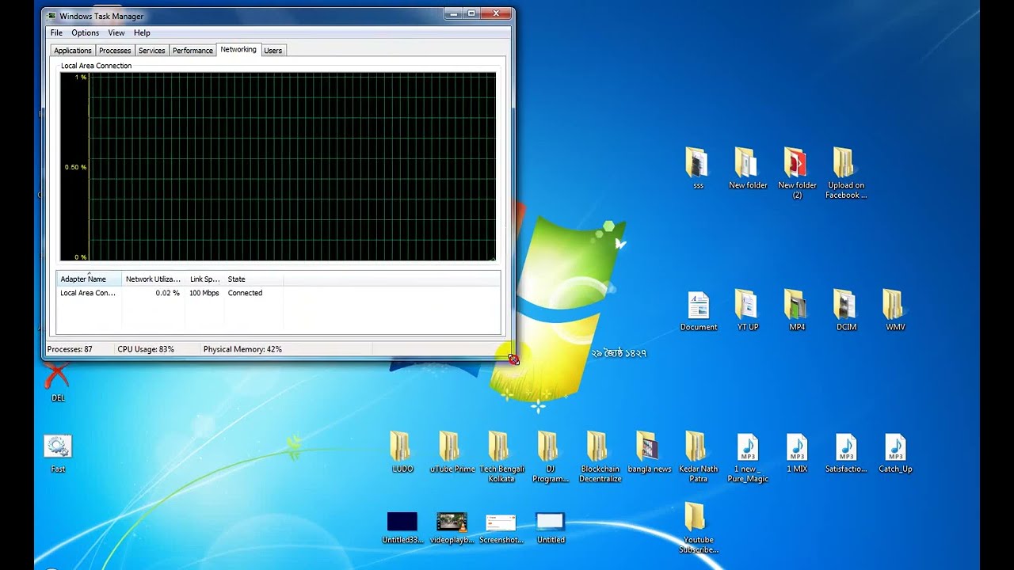Select the Networking tab
The image size is (1014, 570).
(x=238, y=49)
